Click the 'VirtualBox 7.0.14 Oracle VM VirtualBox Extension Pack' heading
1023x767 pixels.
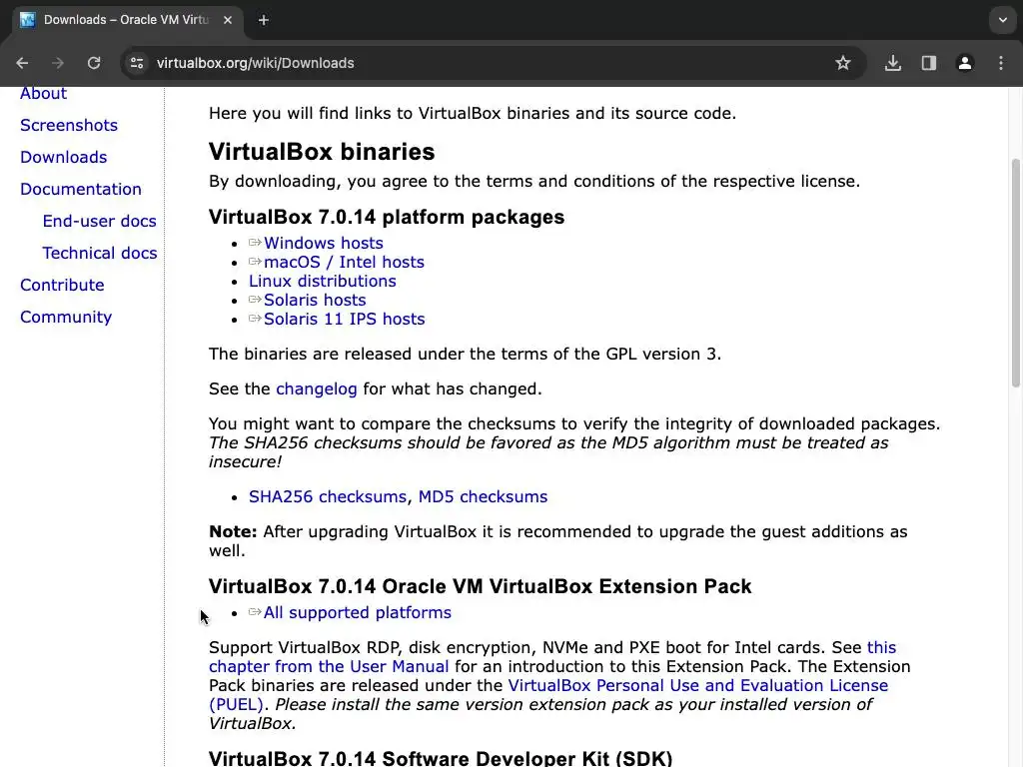click(x=481, y=586)
